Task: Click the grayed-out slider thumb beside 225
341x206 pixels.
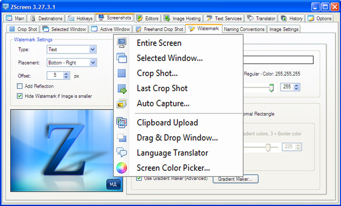Action: [268, 148]
